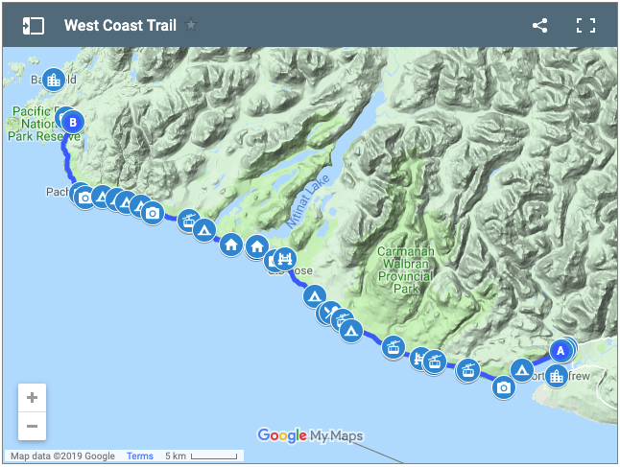Zoom out with the minus button
Viewport: 620px width, 467px height.
point(33,425)
